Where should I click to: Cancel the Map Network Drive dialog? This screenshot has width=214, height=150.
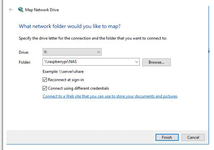point(193,137)
